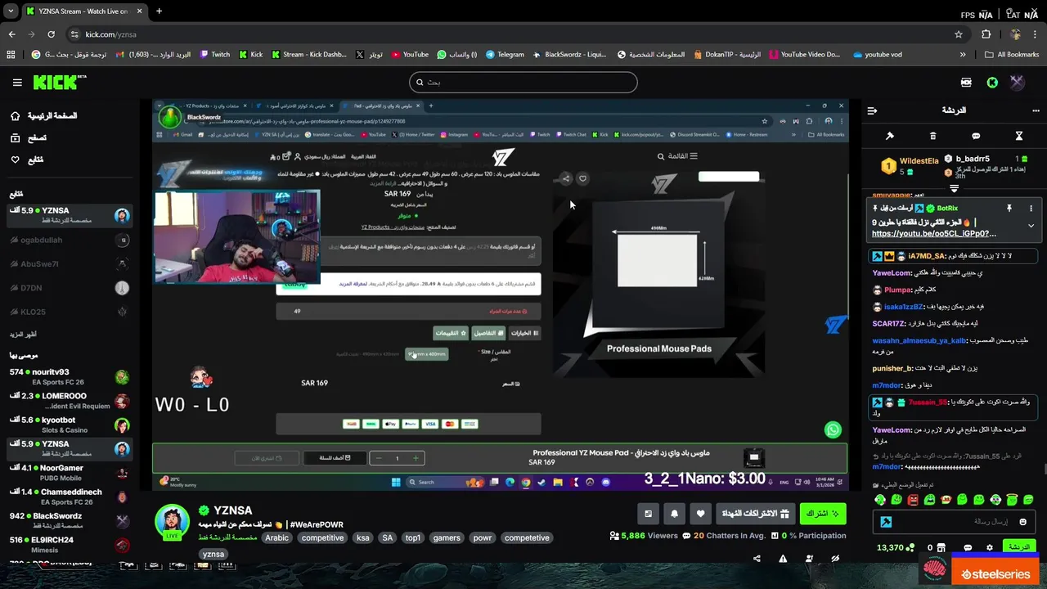
Task: Open recommended channel BlackSwordz
Action: click(x=69, y=520)
